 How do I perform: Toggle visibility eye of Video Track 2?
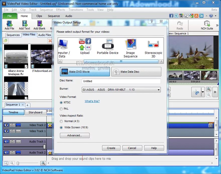point(6,125)
